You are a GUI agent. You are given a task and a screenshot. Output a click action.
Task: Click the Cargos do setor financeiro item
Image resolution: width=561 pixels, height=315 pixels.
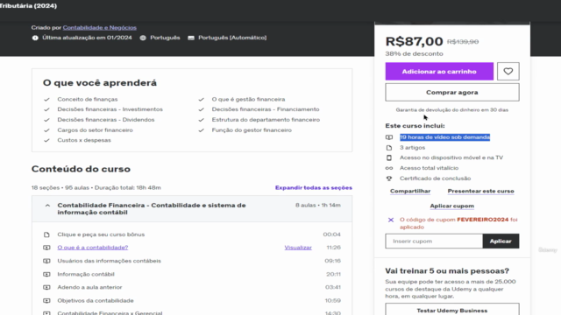pyautogui.click(x=96, y=130)
